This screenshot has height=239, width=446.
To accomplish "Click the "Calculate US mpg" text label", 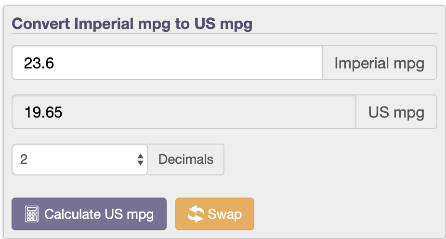I will (99, 214).
